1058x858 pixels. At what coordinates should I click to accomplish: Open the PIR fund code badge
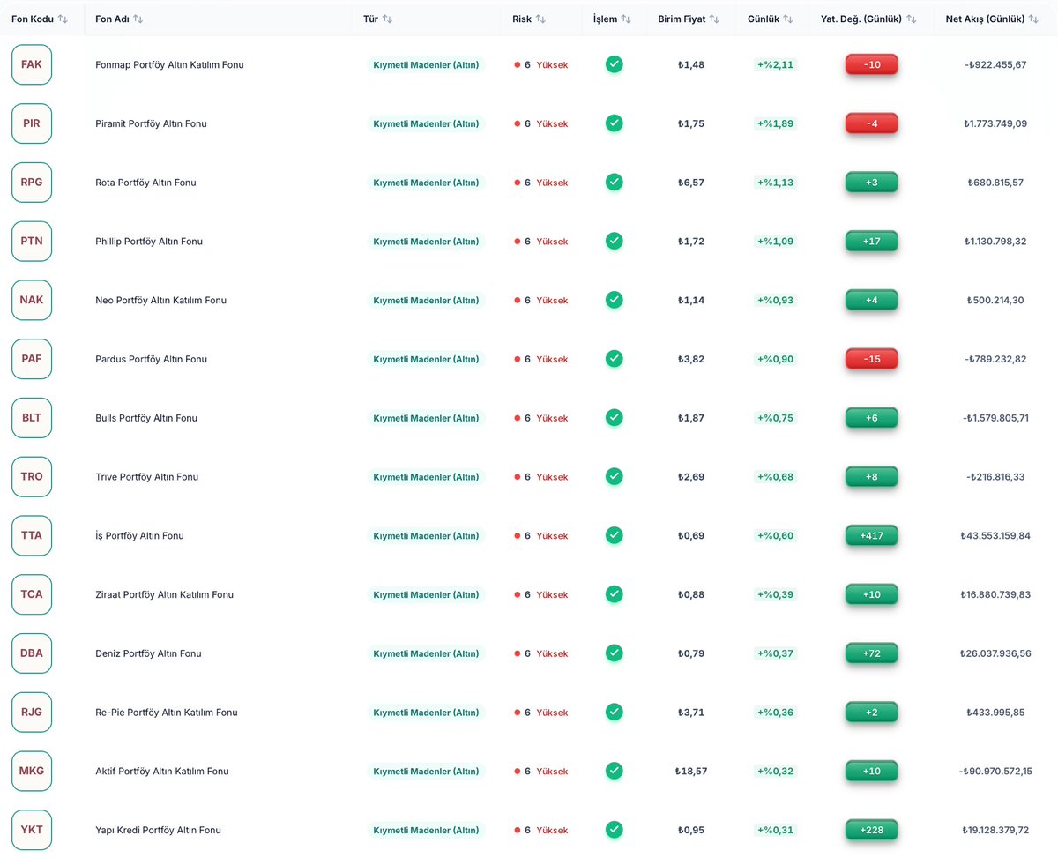coord(32,123)
